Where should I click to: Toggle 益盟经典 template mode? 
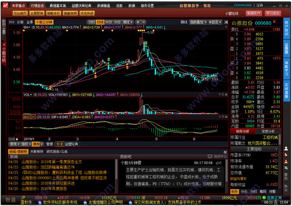point(72,144)
